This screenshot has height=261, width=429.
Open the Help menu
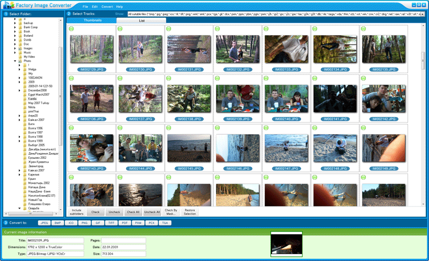point(119,6)
